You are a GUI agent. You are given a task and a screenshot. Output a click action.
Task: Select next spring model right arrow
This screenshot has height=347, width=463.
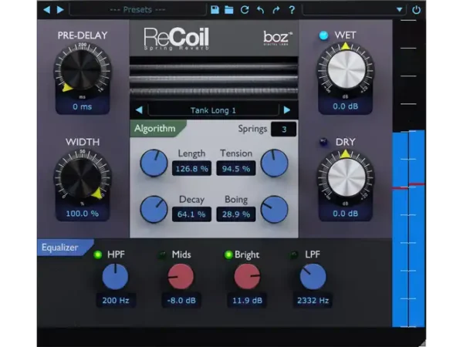[x=287, y=110]
